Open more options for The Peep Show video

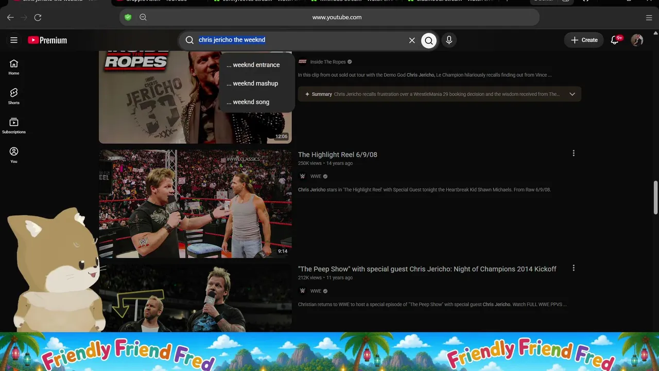coord(574,268)
